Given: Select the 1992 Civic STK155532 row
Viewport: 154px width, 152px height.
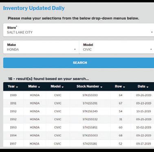Looking at the screenshot, I should 79,119.
